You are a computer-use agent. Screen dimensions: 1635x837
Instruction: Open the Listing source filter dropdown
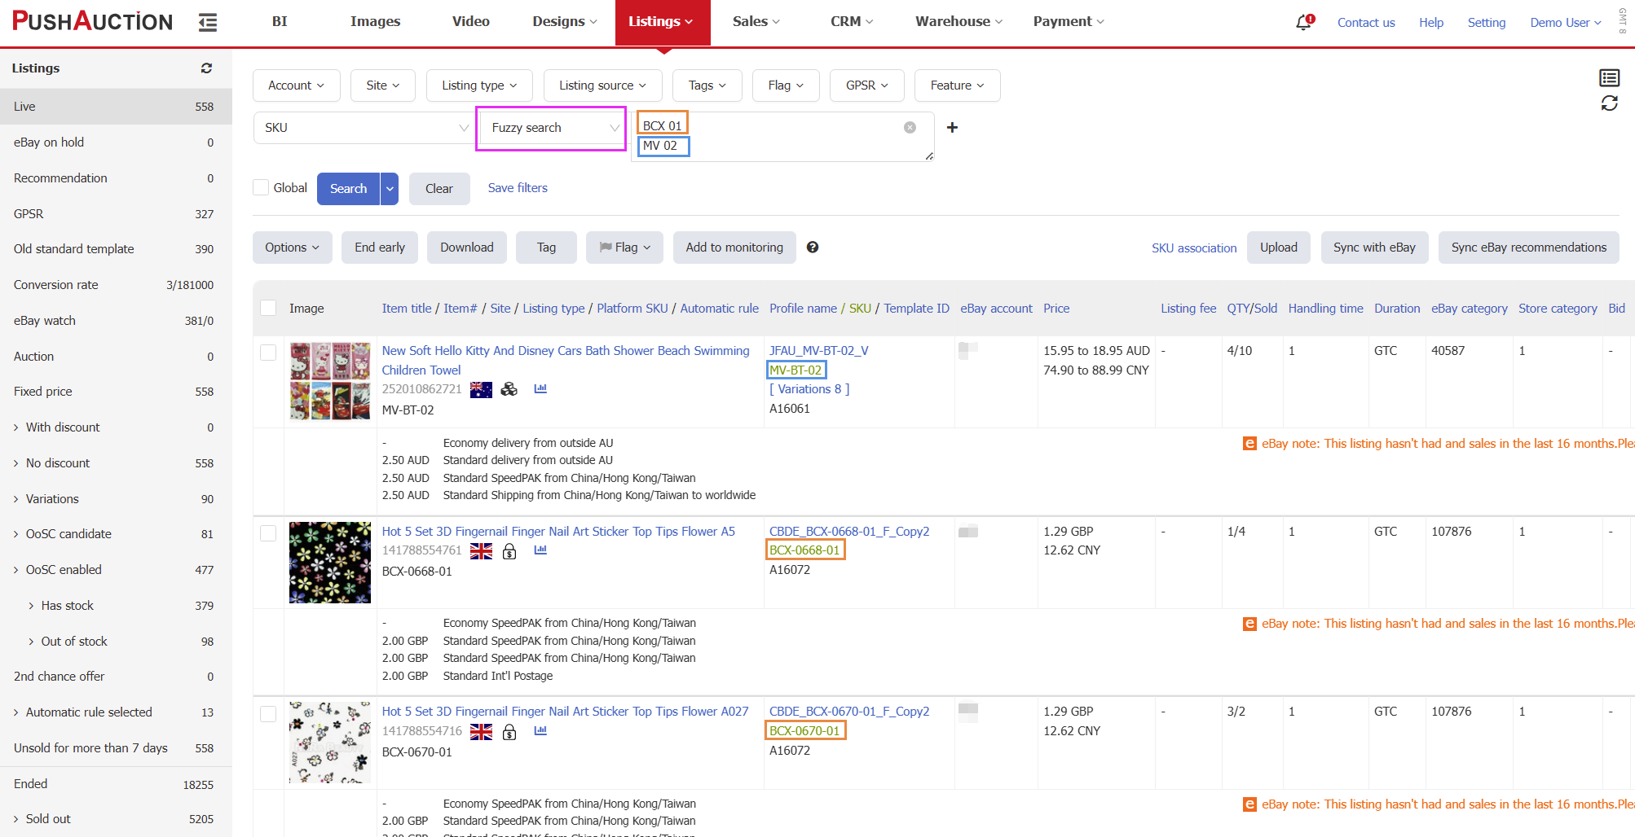602,85
